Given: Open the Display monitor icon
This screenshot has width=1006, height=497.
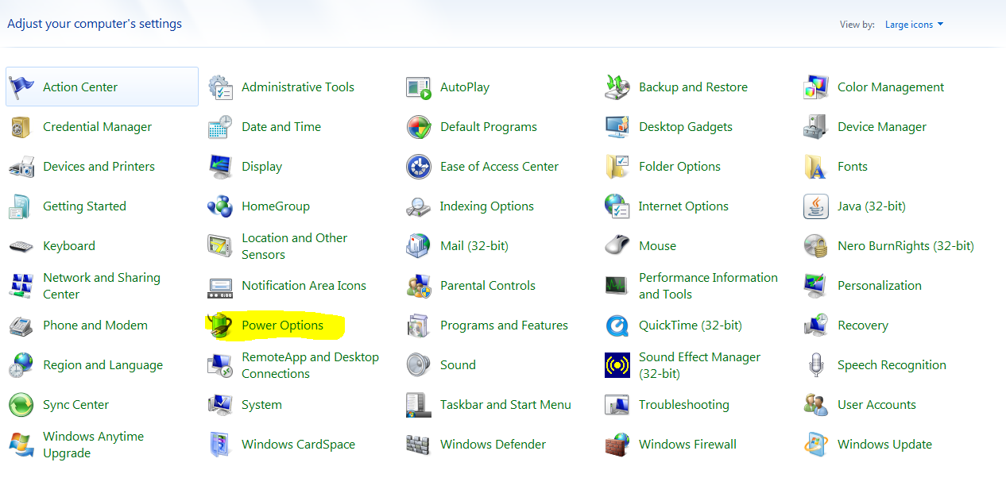Looking at the screenshot, I should coord(220,166).
